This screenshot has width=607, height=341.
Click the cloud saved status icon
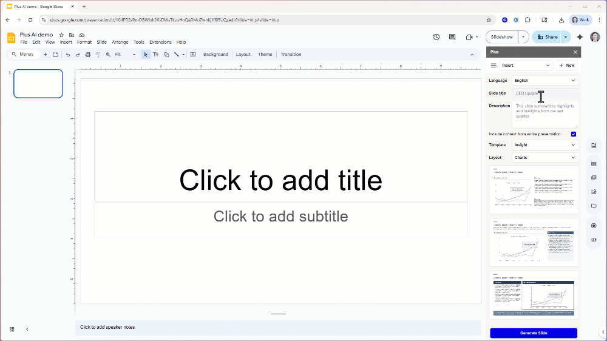pyautogui.click(x=82, y=35)
